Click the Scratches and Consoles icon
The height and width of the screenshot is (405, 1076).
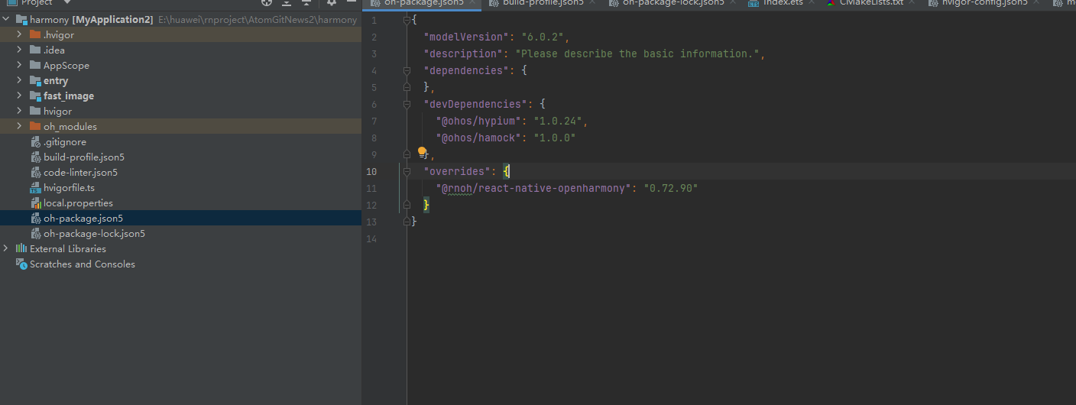pyautogui.click(x=21, y=264)
